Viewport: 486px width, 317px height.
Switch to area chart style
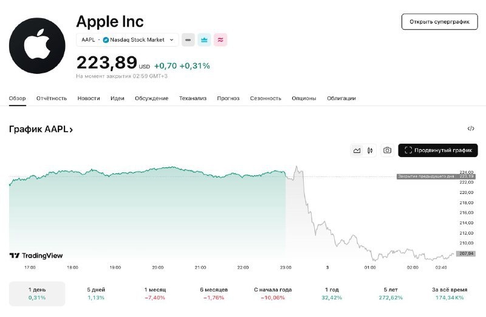pyautogui.click(x=357, y=150)
